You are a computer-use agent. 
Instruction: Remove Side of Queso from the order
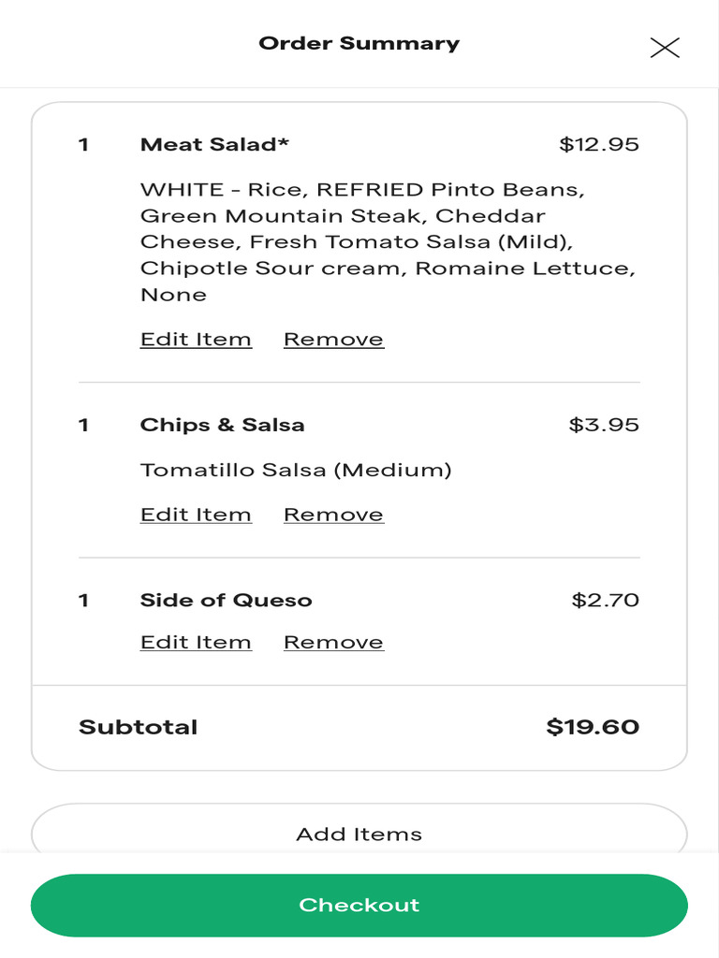pos(333,643)
